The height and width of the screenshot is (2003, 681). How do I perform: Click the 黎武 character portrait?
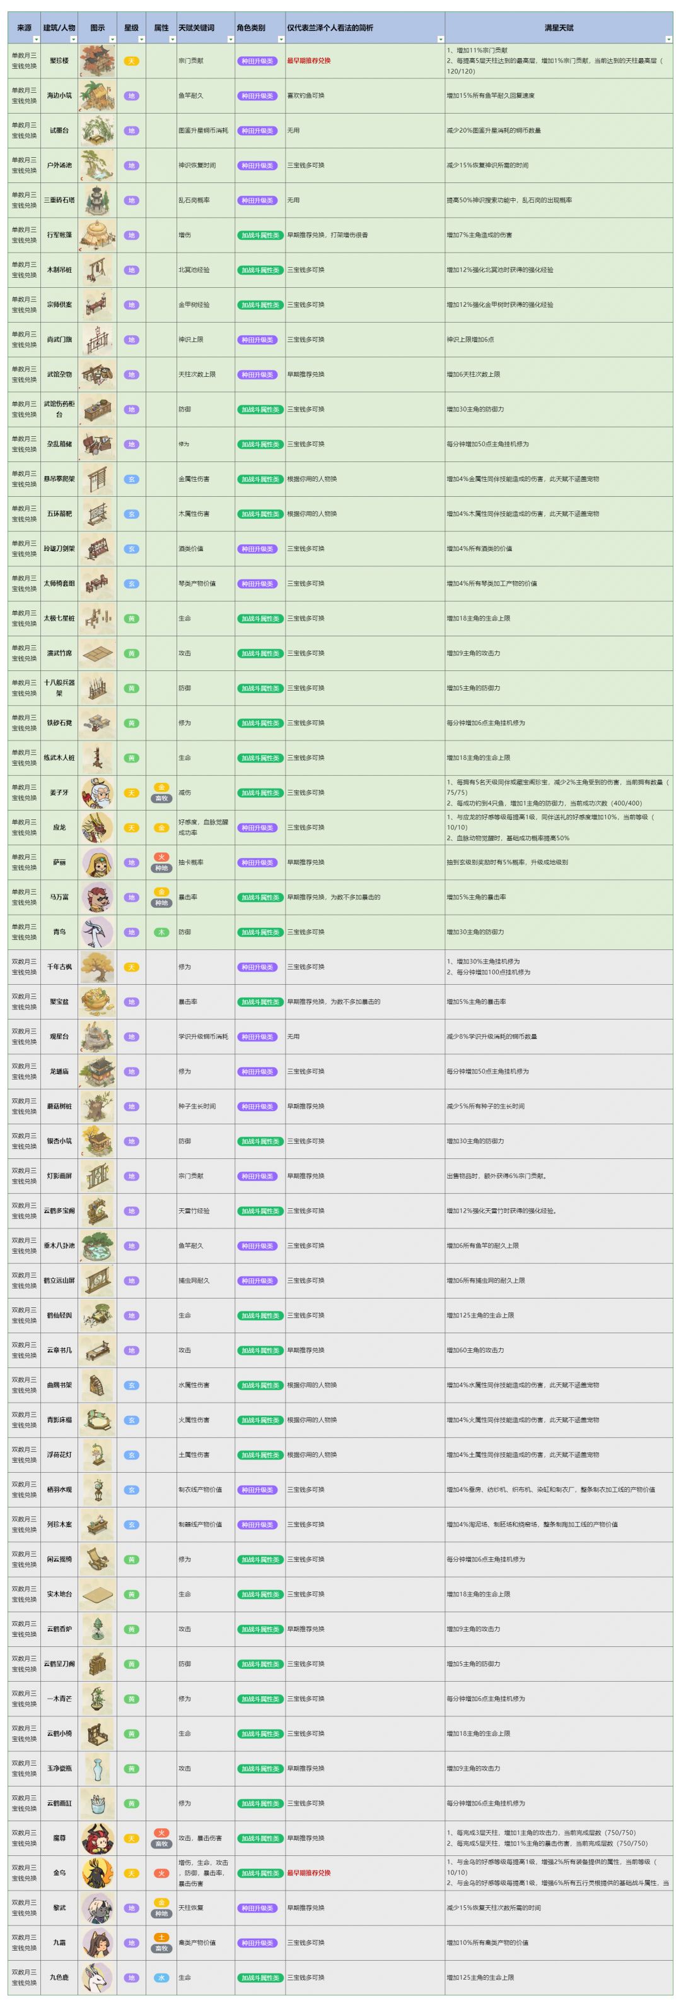(97, 1908)
